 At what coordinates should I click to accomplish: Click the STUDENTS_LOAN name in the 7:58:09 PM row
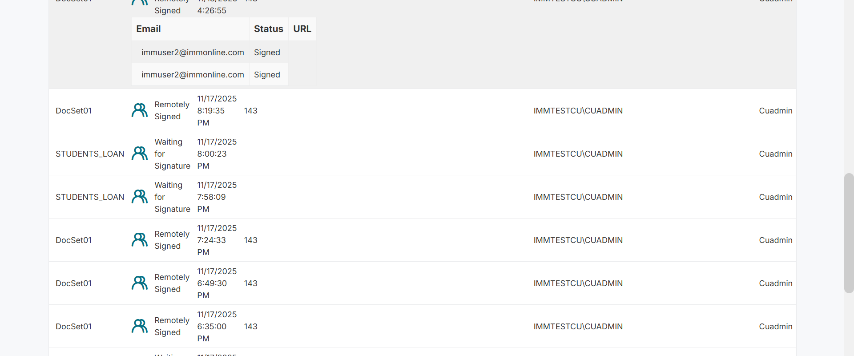click(x=90, y=197)
